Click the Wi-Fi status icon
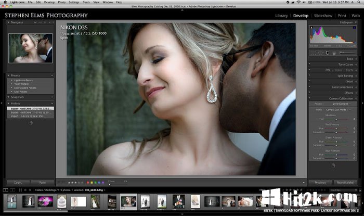The height and width of the screenshot is (216, 364). click(298, 2)
